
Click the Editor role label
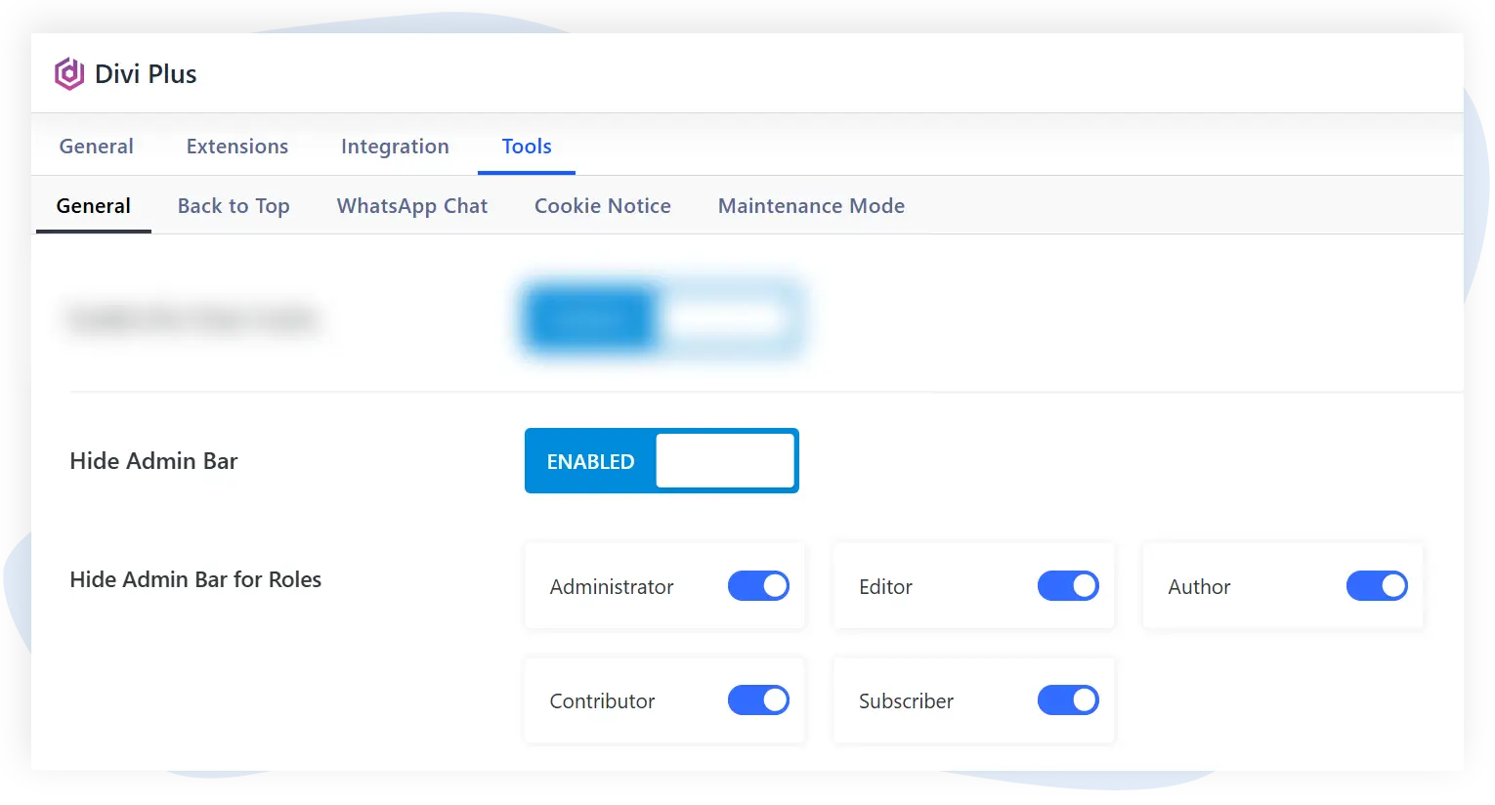885,587
